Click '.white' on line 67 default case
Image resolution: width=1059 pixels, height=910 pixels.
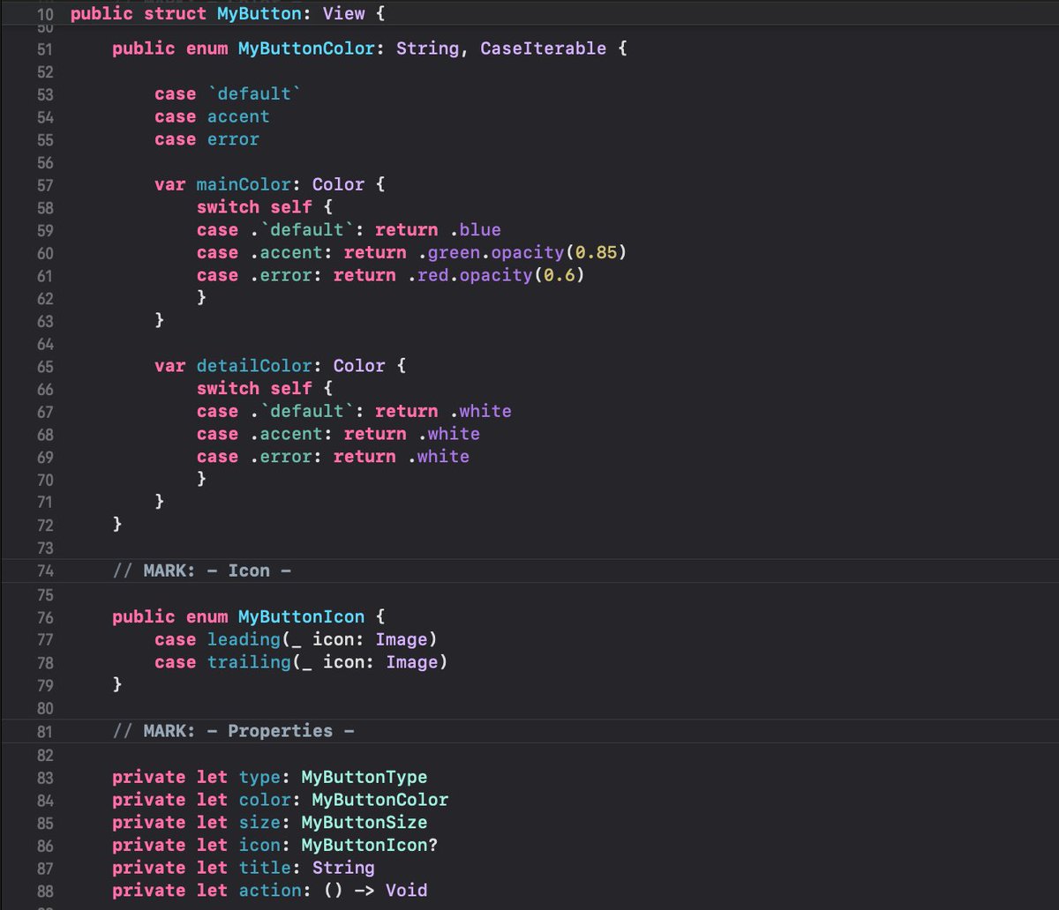[480, 412]
